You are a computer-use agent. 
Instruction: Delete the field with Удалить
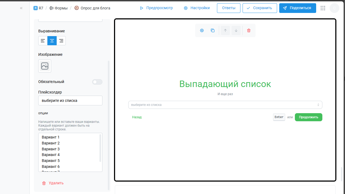(x=53, y=183)
